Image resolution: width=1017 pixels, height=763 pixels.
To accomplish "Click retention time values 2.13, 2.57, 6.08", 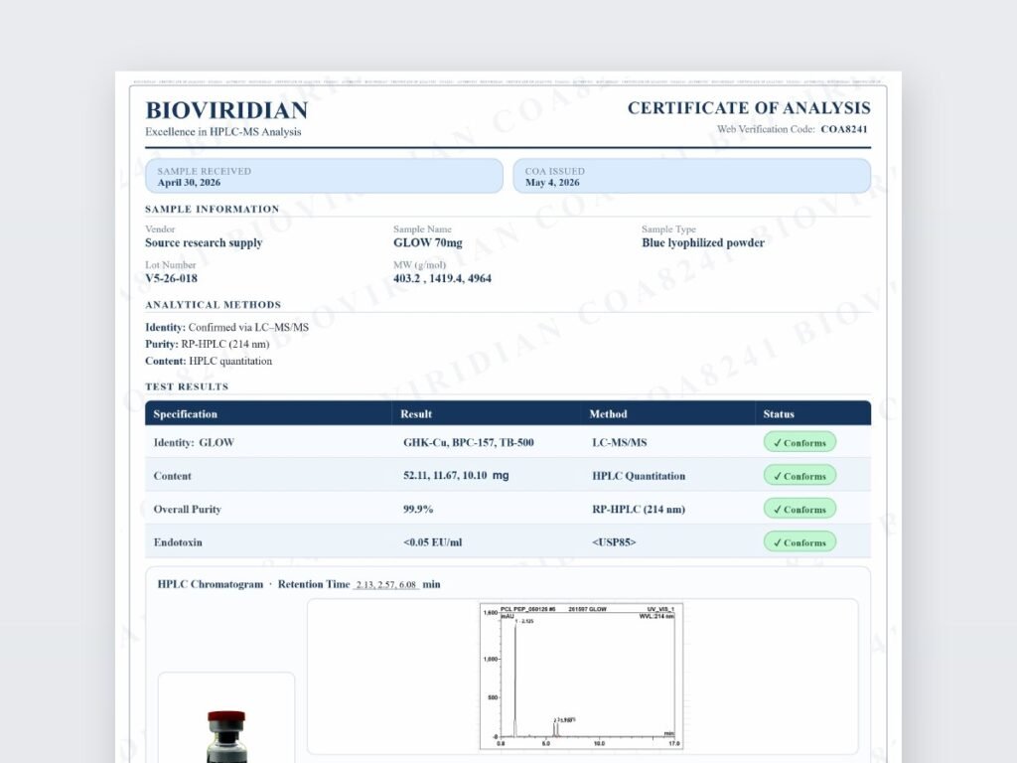I will [x=386, y=584].
